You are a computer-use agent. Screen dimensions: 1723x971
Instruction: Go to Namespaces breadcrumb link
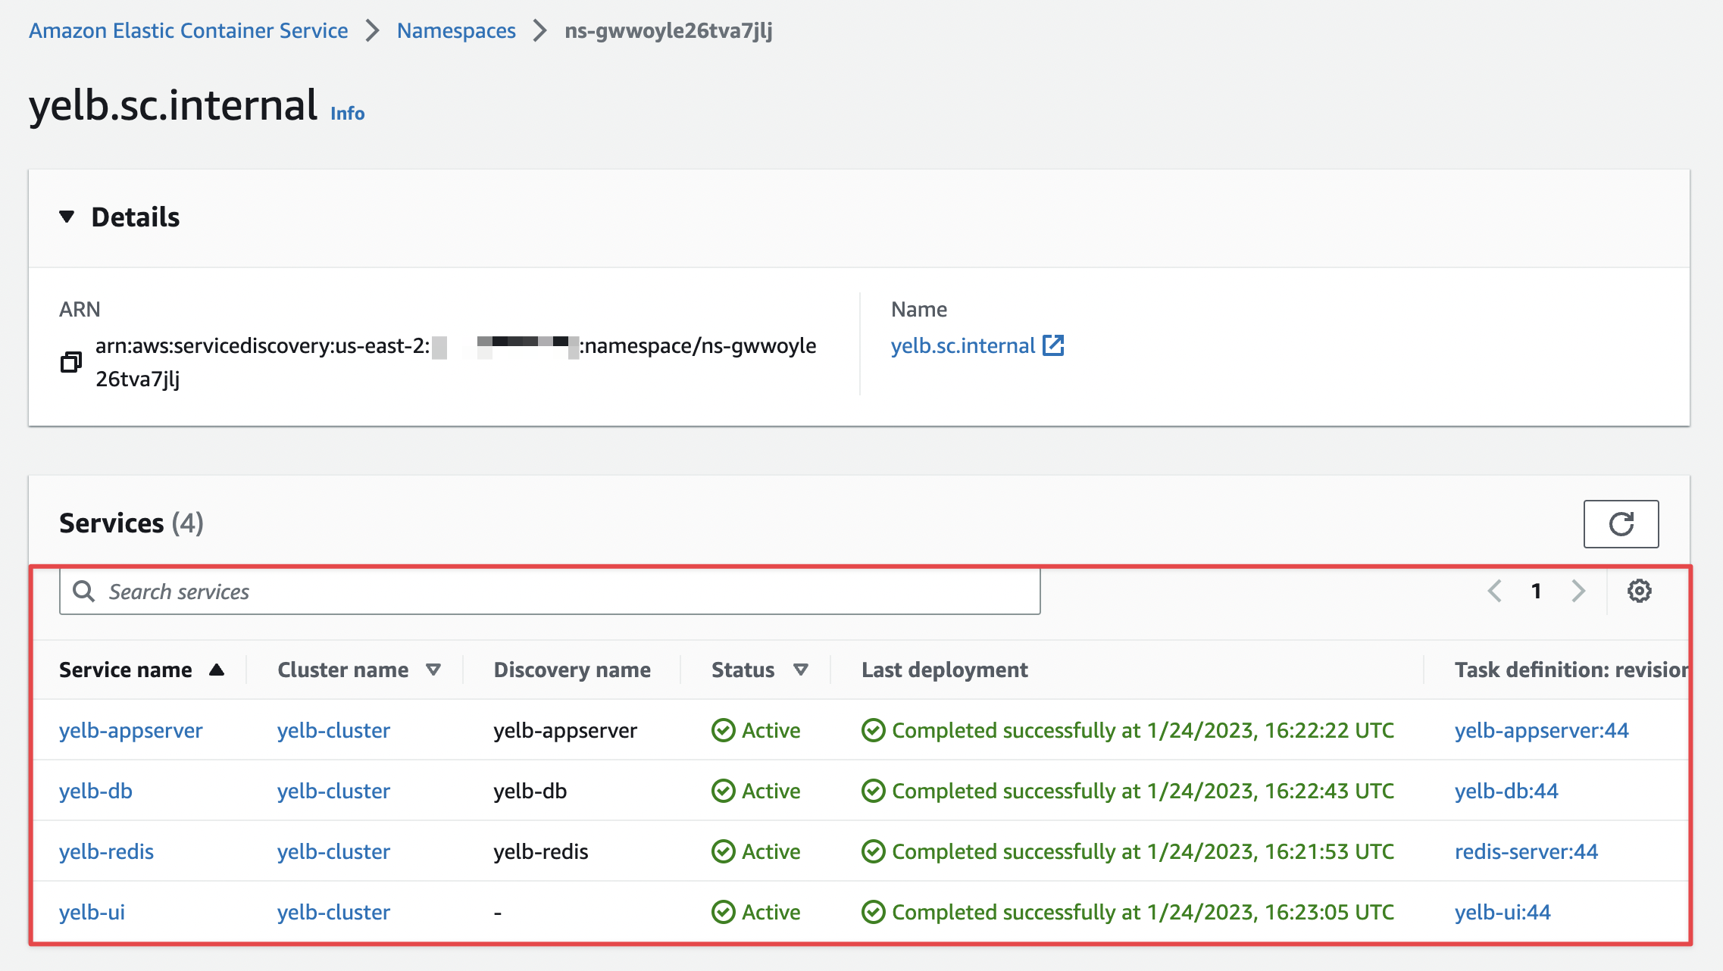coord(456,30)
